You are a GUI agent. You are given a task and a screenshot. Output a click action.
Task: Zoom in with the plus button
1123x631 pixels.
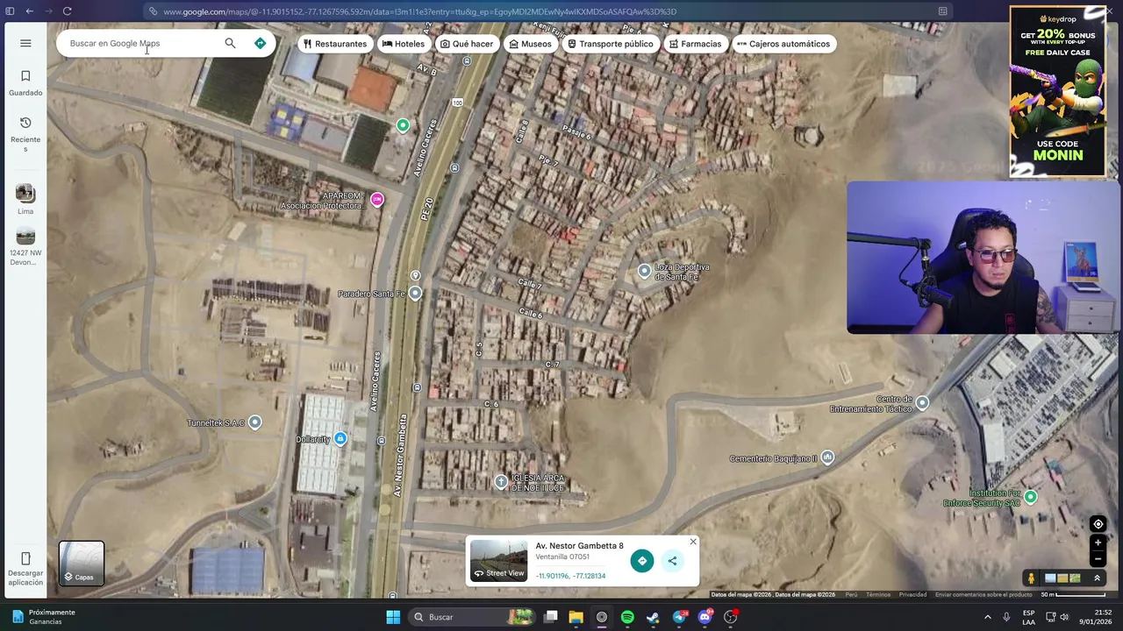click(1098, 543)
